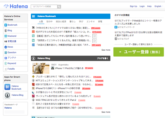Select the 学び tab
Viewport: 165px width, 118px height.
81,22
